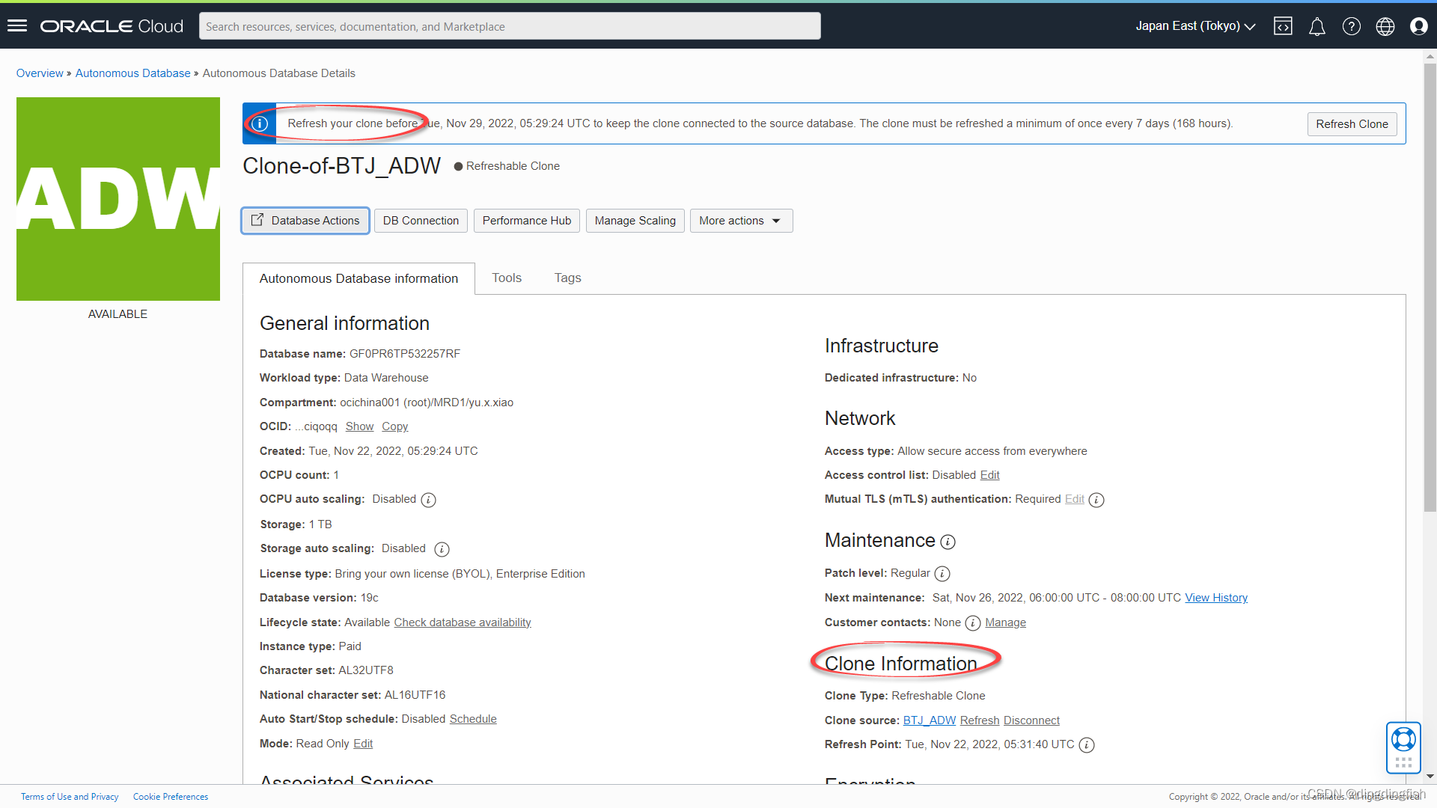1437x808 pixels.
Task: Manage customer contacts
Action: coord(1005,622)
